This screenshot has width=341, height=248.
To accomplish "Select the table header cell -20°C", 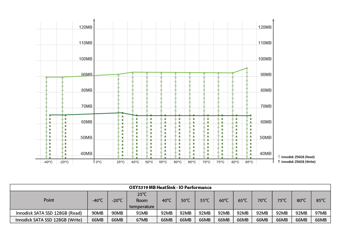I will [117, 200].
